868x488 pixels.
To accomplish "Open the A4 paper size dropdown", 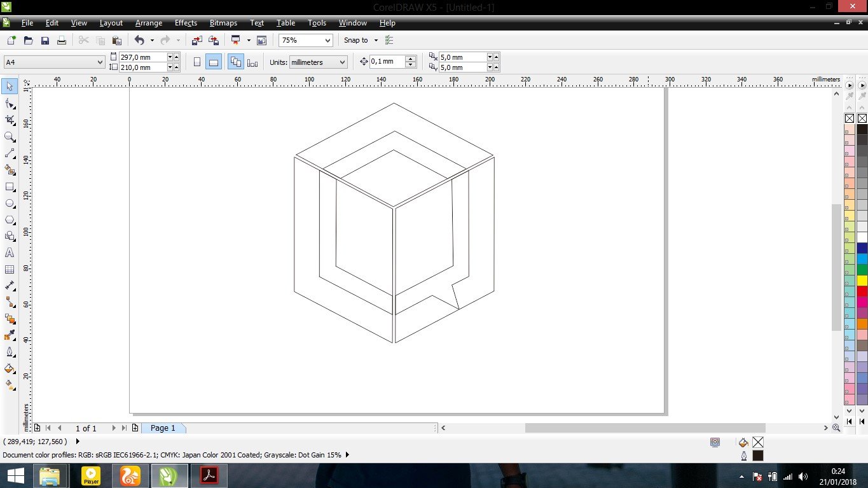I will (x=100, y=62).
